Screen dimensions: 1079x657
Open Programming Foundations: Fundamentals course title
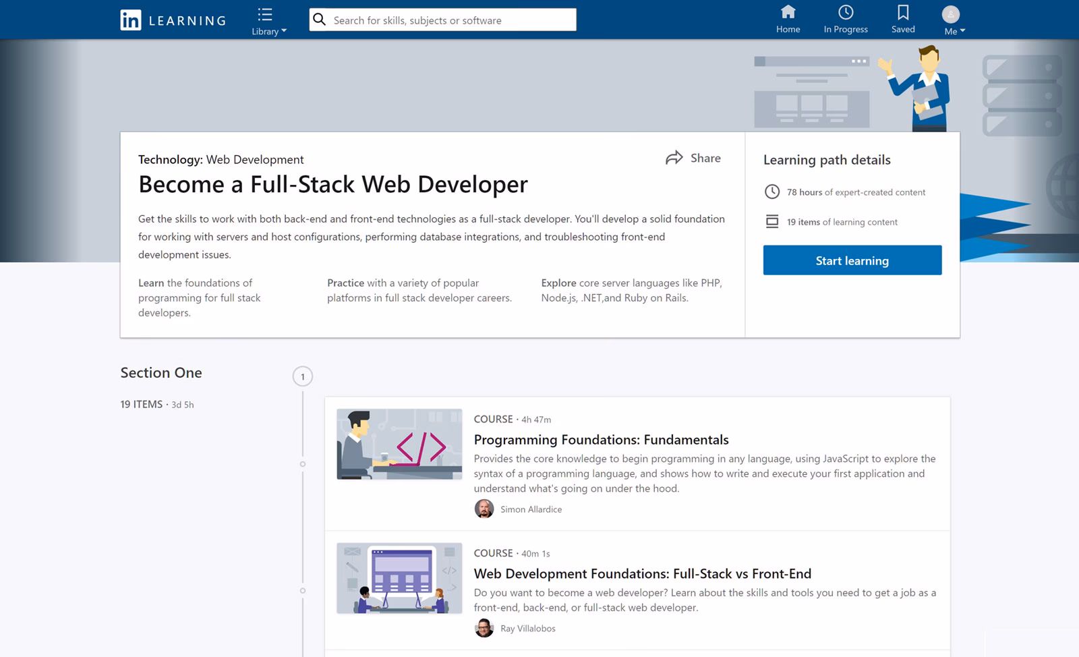point(602,440)
